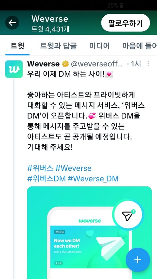Tap the paper plane DM icon in image
Viewport: 157px width, 279px height.
click(128, 215)
